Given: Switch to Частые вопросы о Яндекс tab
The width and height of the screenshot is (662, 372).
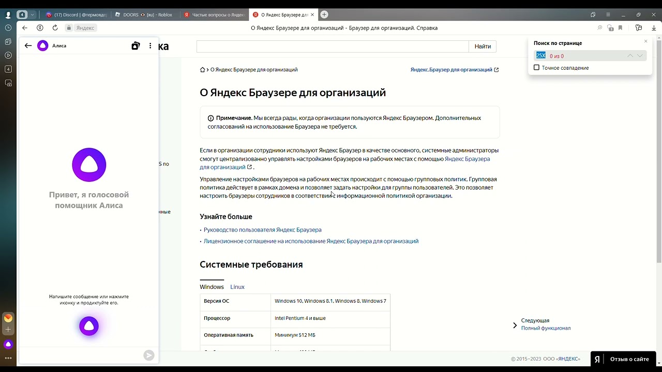Looking at the screenshot, I should [x=214, y=15].
